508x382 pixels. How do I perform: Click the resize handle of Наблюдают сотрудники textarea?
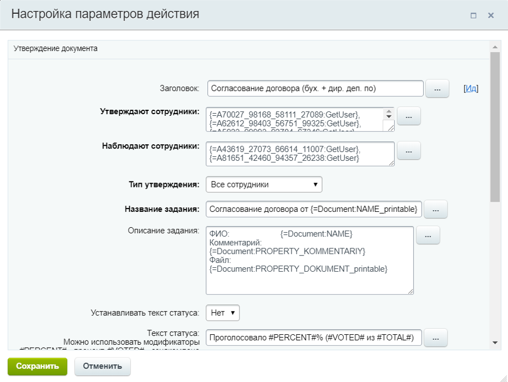(392, 163)
